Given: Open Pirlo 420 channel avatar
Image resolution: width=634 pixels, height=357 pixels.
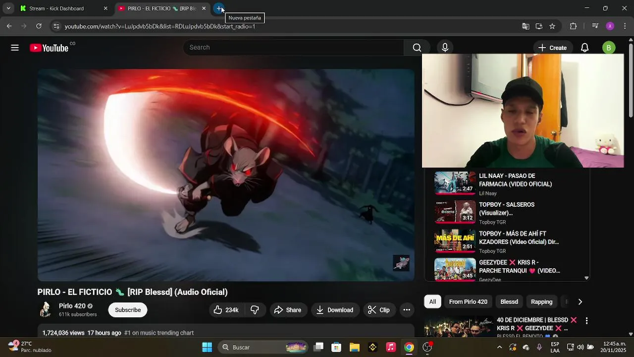Looking at the screenshot, I should click(x=46, y=310).
